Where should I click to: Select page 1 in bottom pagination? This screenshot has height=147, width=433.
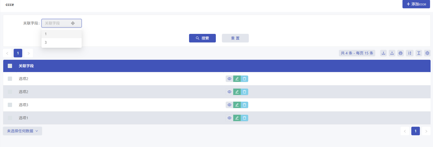pos(416,131)
